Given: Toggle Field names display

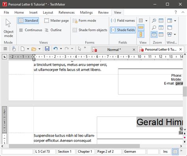Looking at the screenshot, I should click(x=123, y=20).
